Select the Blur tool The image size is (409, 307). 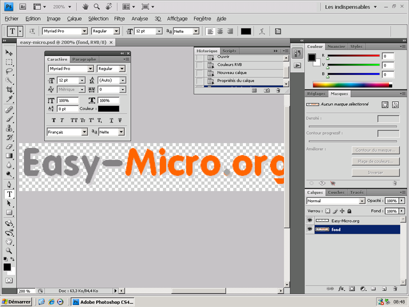tap(9, 165)
